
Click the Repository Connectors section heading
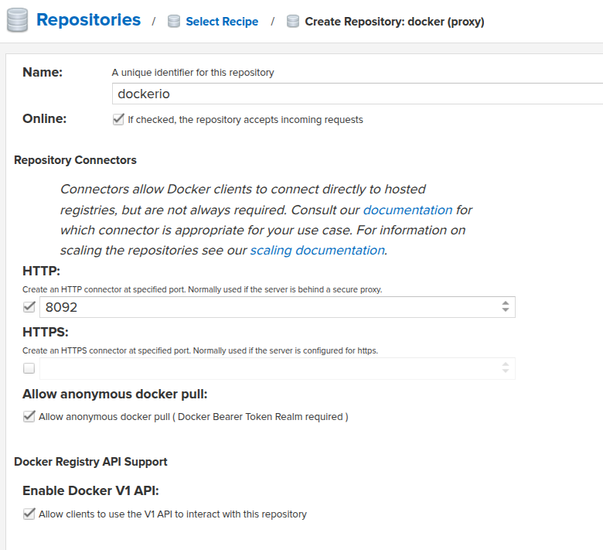[76, 160]
